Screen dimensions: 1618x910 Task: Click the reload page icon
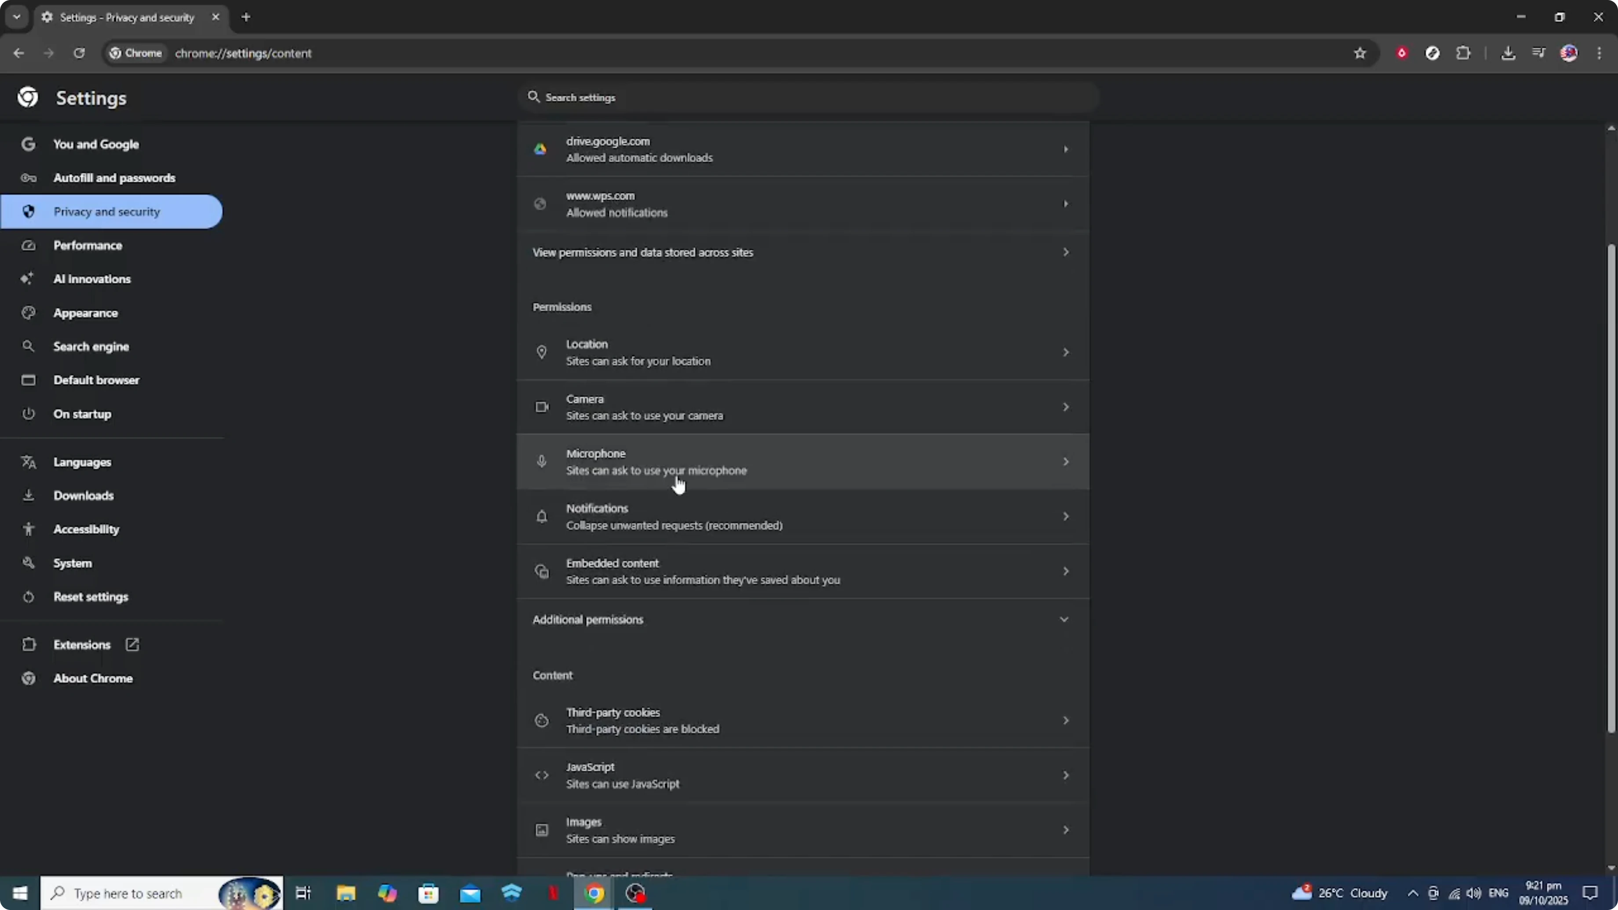pyautogui.click(x=79, y=53)
